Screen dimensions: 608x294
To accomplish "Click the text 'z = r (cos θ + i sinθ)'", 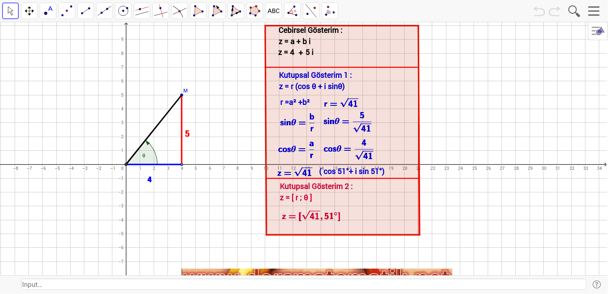I will 312,87.
